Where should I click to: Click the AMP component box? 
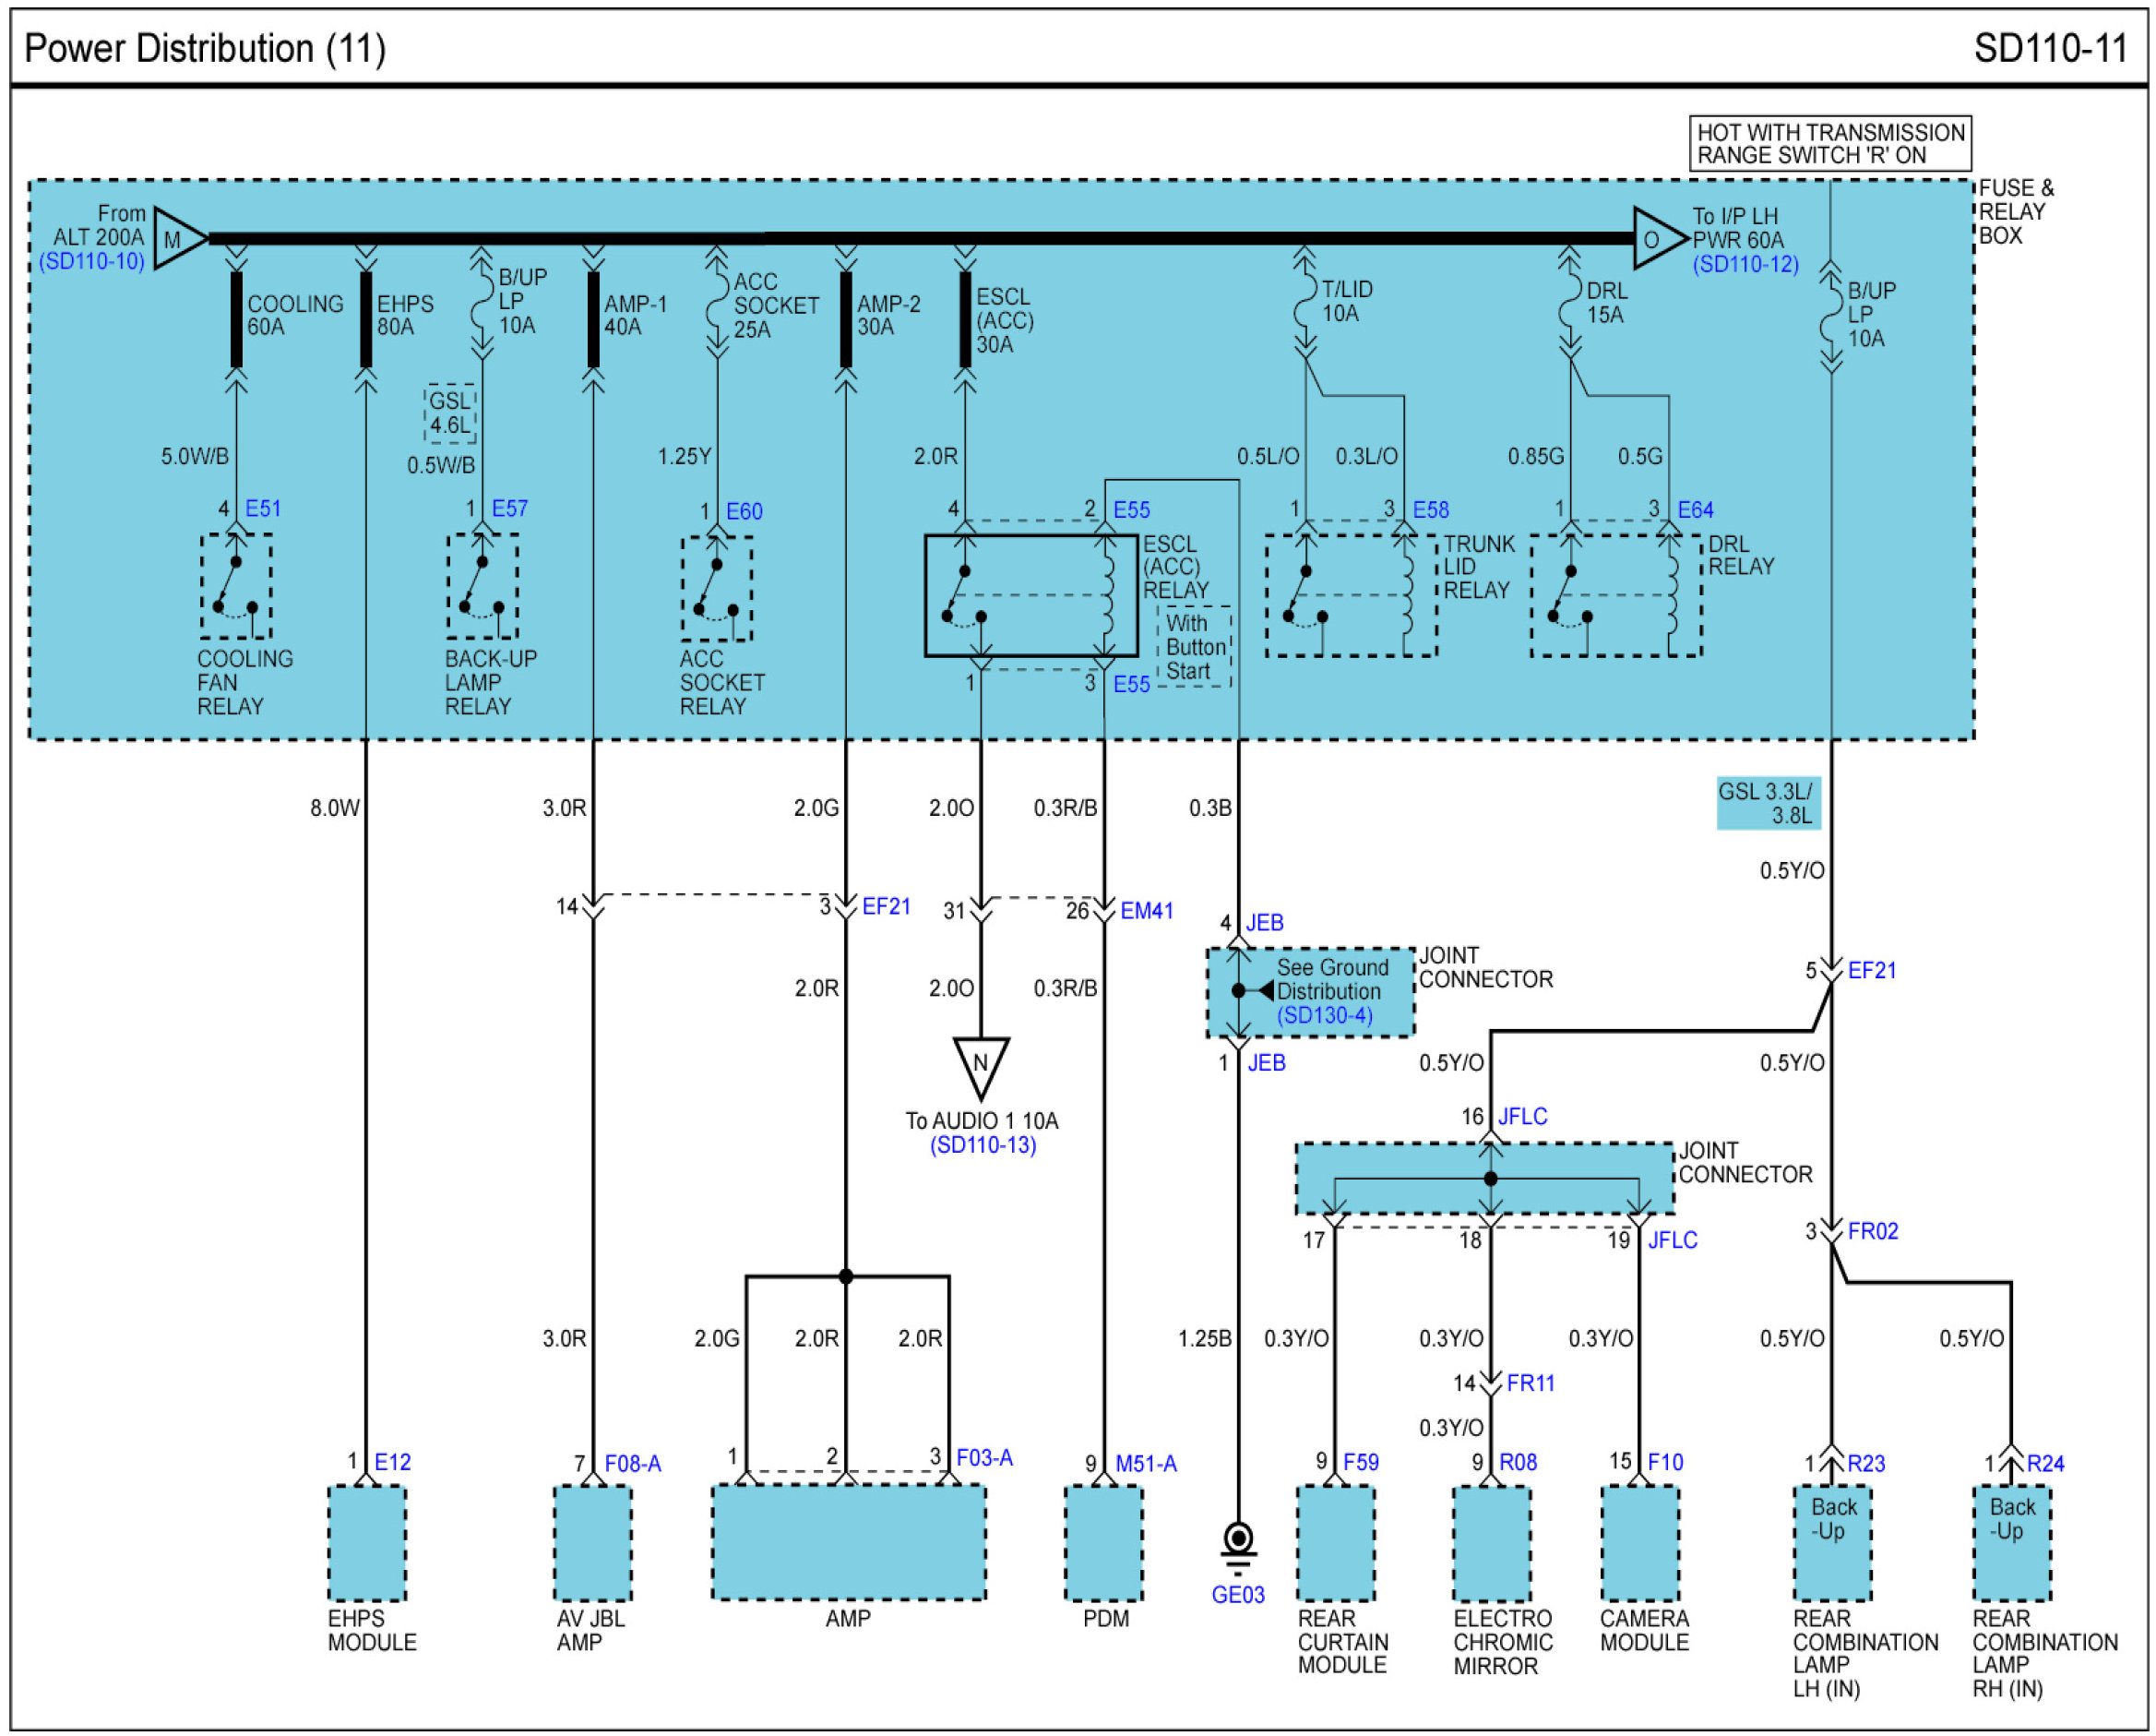click(x=848, y=1542)
